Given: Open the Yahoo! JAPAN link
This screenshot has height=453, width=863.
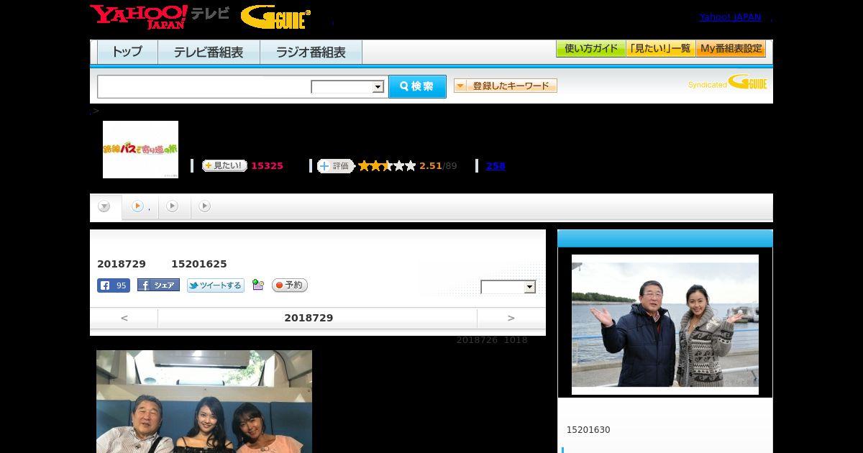Looking at the screenshot, I should click(730, 17).
